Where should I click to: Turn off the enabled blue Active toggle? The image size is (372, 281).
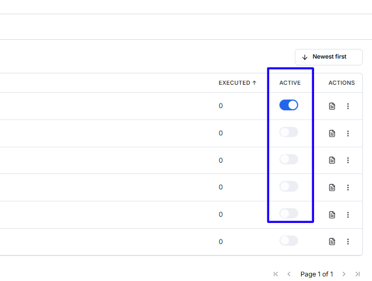pos(289,105)
